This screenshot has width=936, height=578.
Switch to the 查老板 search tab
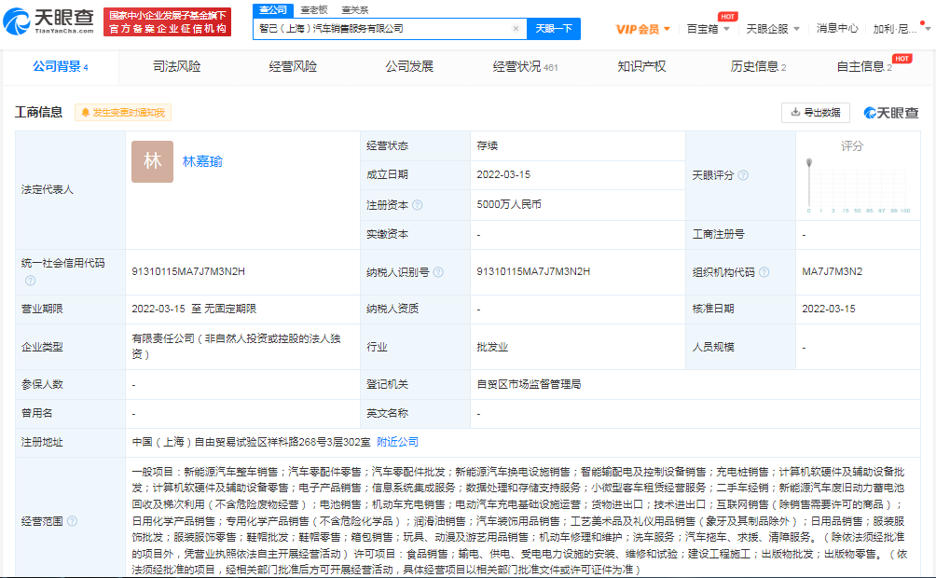(x=314, y=10)
